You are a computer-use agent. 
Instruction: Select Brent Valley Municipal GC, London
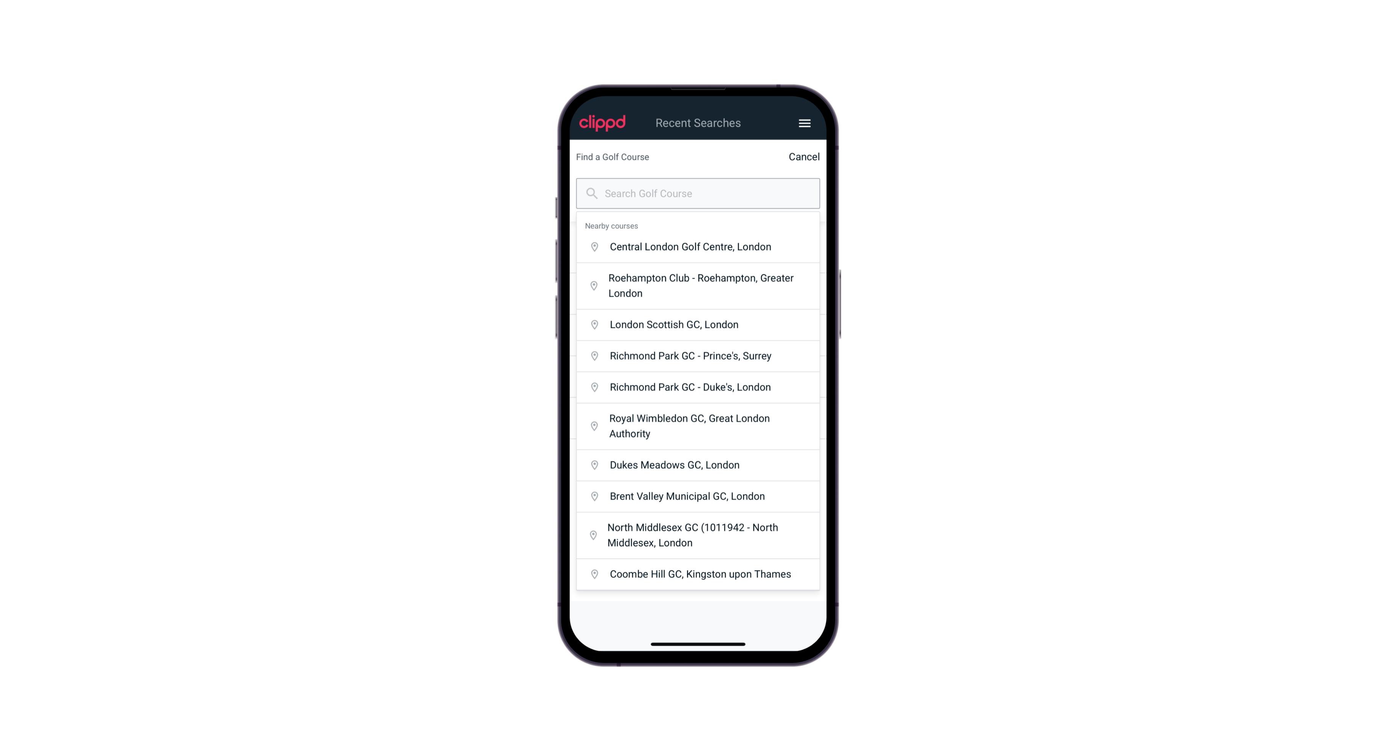click(698, 496)
